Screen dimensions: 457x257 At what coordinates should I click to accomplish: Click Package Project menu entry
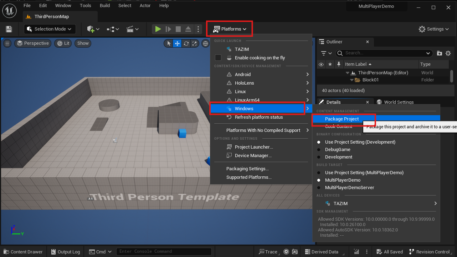click(x=342, y=119)
